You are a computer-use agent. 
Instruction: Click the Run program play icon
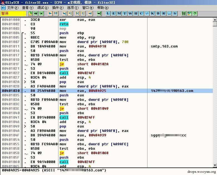[50, 13]
